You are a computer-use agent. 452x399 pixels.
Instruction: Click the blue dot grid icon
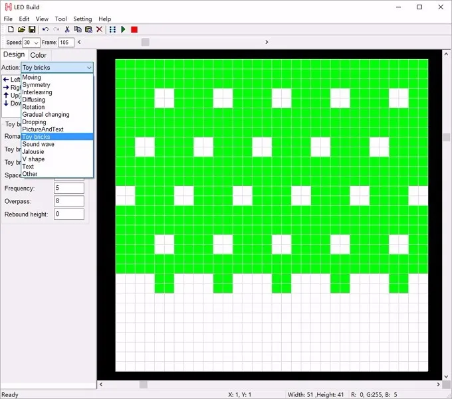(x=112, y=29)
